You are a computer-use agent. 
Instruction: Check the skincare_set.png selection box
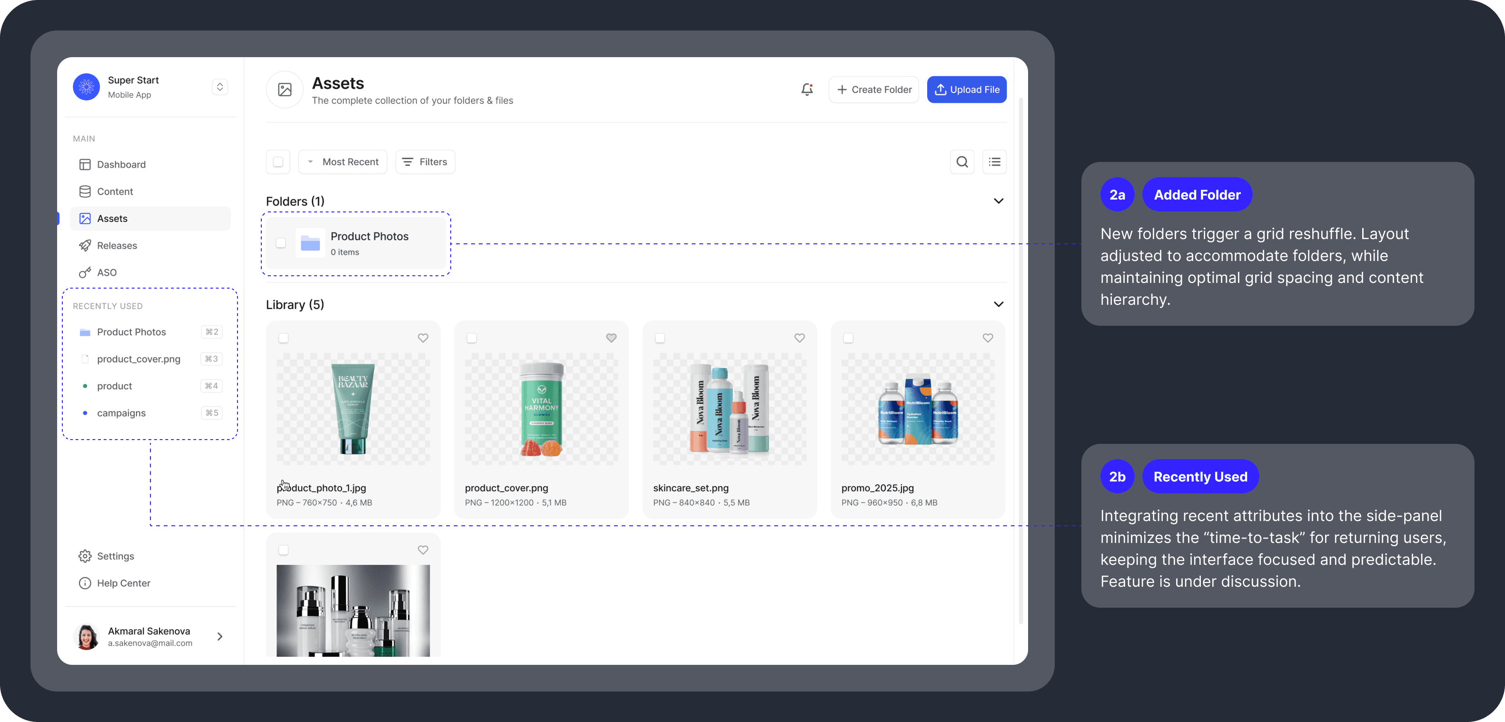point(660,338)
